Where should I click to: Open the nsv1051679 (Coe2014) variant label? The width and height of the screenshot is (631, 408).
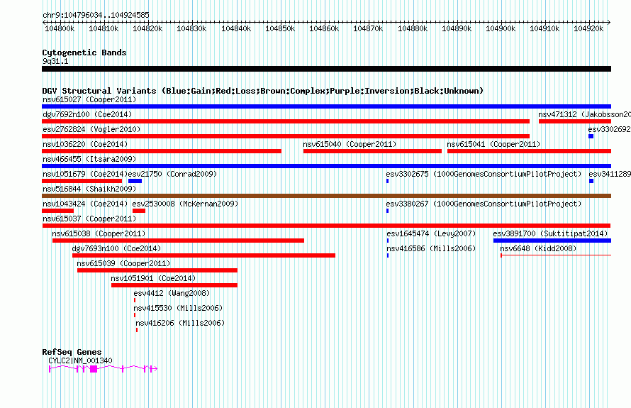click(85, 174)
